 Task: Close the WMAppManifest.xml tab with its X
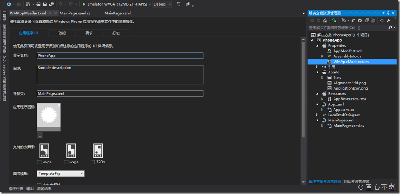[56, 13]
